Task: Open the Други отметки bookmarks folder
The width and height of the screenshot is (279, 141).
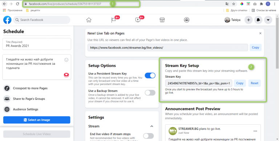Action: 236,10
